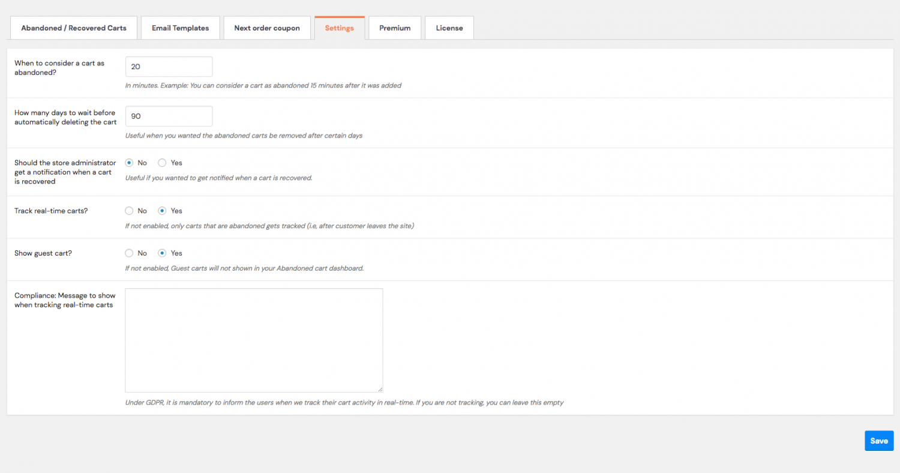The width and height of the screenshot is (900, 473).
Task: Click the "Track real-time carts?" label text
Action: pos(51,211)
